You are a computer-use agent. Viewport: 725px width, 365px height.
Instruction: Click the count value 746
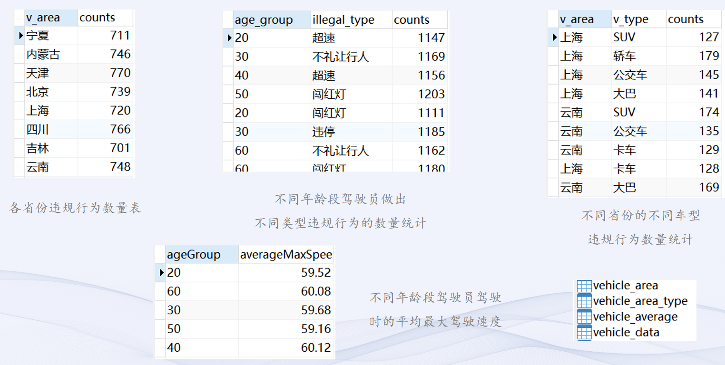pyautogui.click(x=120, y=54)
